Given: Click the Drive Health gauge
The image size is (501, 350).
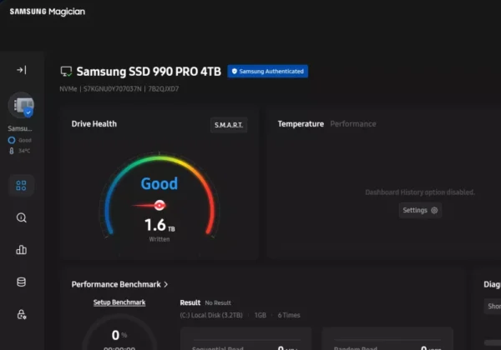Looking at the screenshot, I should point(159,196).
